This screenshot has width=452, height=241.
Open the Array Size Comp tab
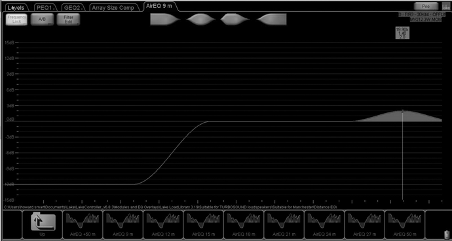click(113, 7)
